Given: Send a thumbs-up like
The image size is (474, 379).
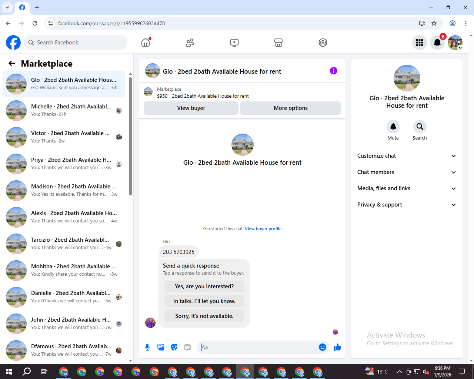Looking at the screenshot, I should 337,347.
